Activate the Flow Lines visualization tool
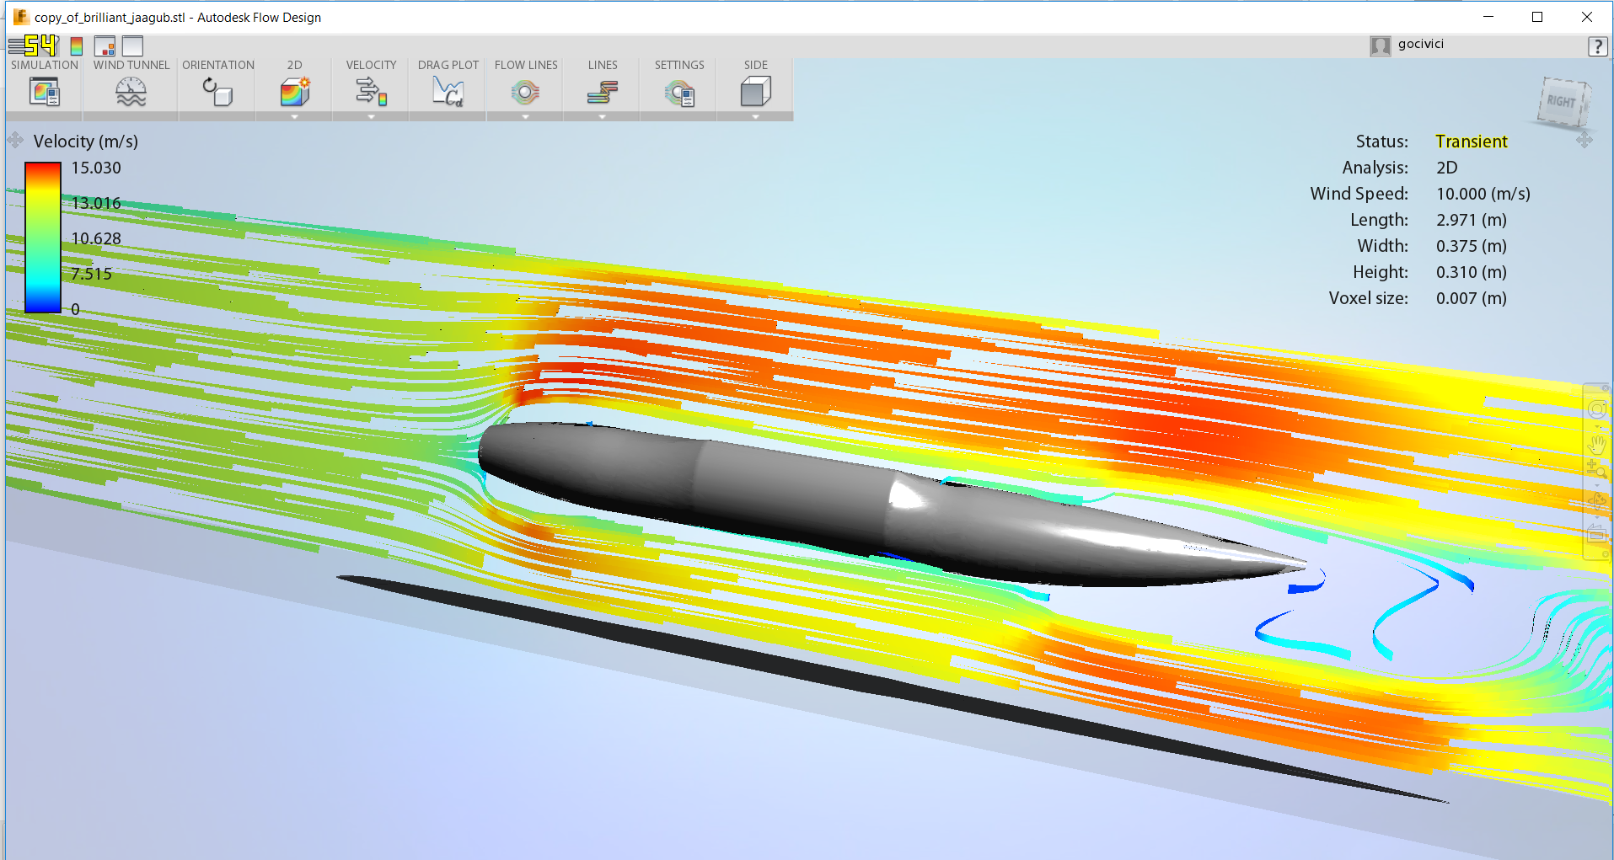This screenshot has width=1614, height=860. pos(524,91)
